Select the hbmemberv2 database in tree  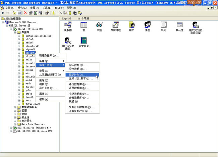(32, 46)
